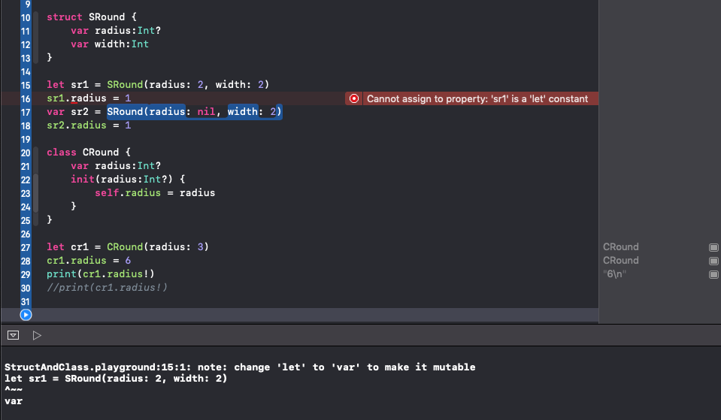Viewport: 721px width, 420px height.
Task: Click the commented-out print line 30
Action: 107,288
